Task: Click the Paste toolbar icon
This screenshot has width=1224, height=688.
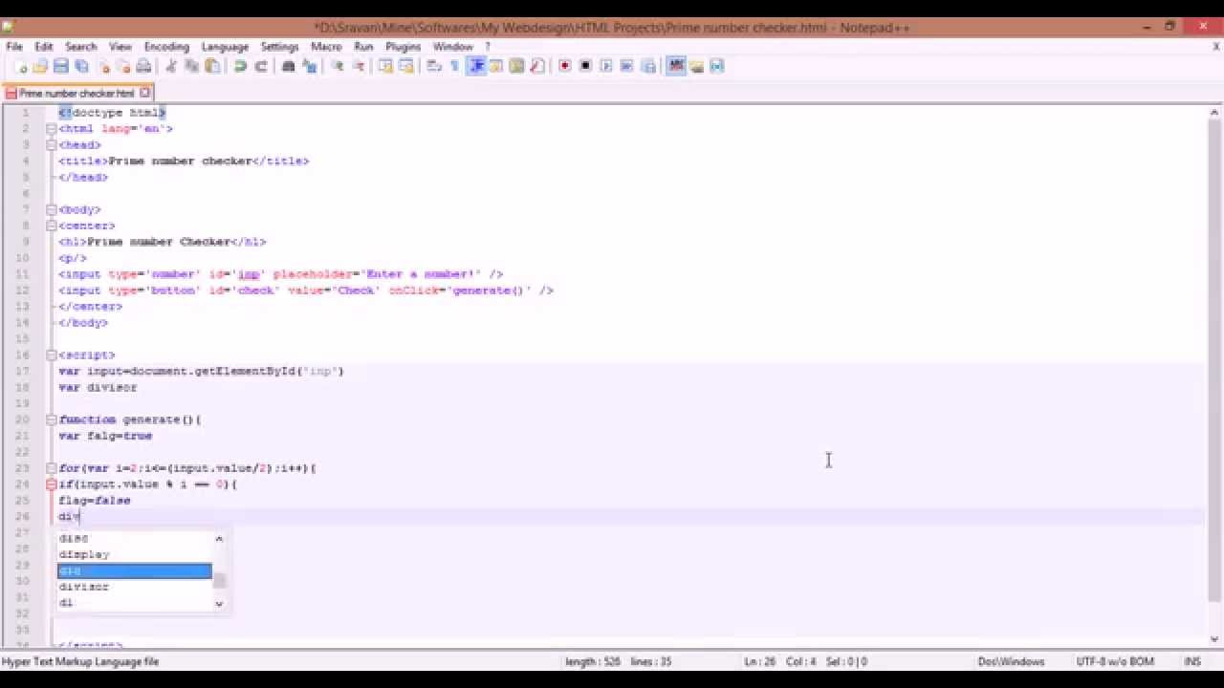Action: [x=212, y=66]
